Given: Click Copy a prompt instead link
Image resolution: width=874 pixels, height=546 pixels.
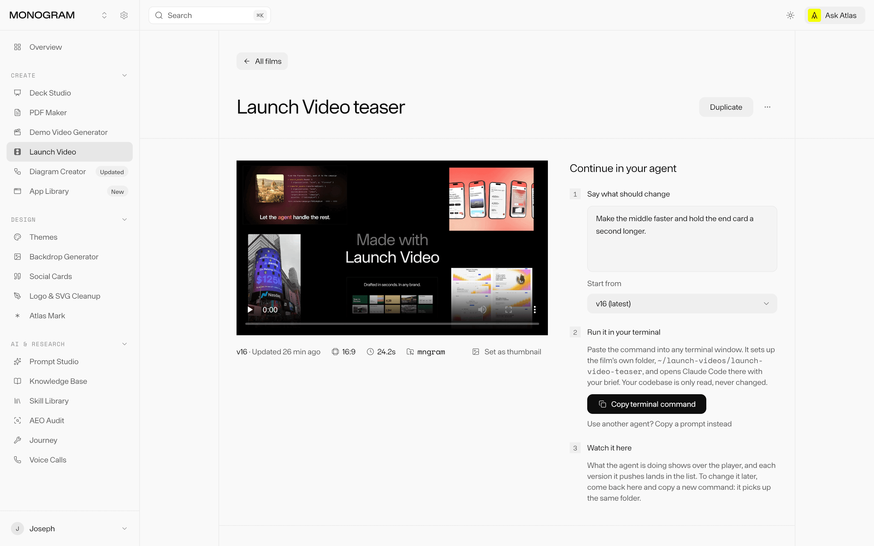Looking at the screenshot, I should pos(693,424).
